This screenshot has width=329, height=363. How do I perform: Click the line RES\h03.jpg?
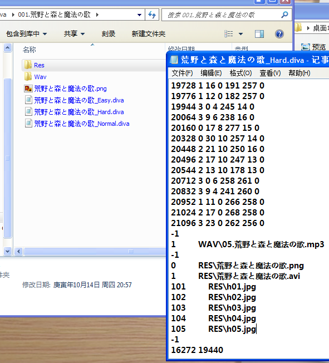coord(232,308)
